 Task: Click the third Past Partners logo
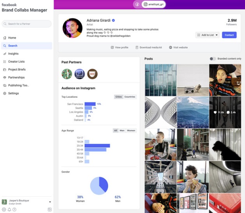click(92, 73)
